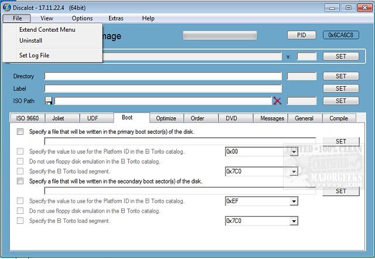
Task: Open the bottom 0x7C0 load segment dropdown
Action: [294, 221]
